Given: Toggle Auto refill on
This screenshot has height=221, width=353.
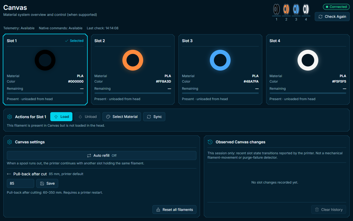Looking at the screenshot, I should (x=102, y=156).
